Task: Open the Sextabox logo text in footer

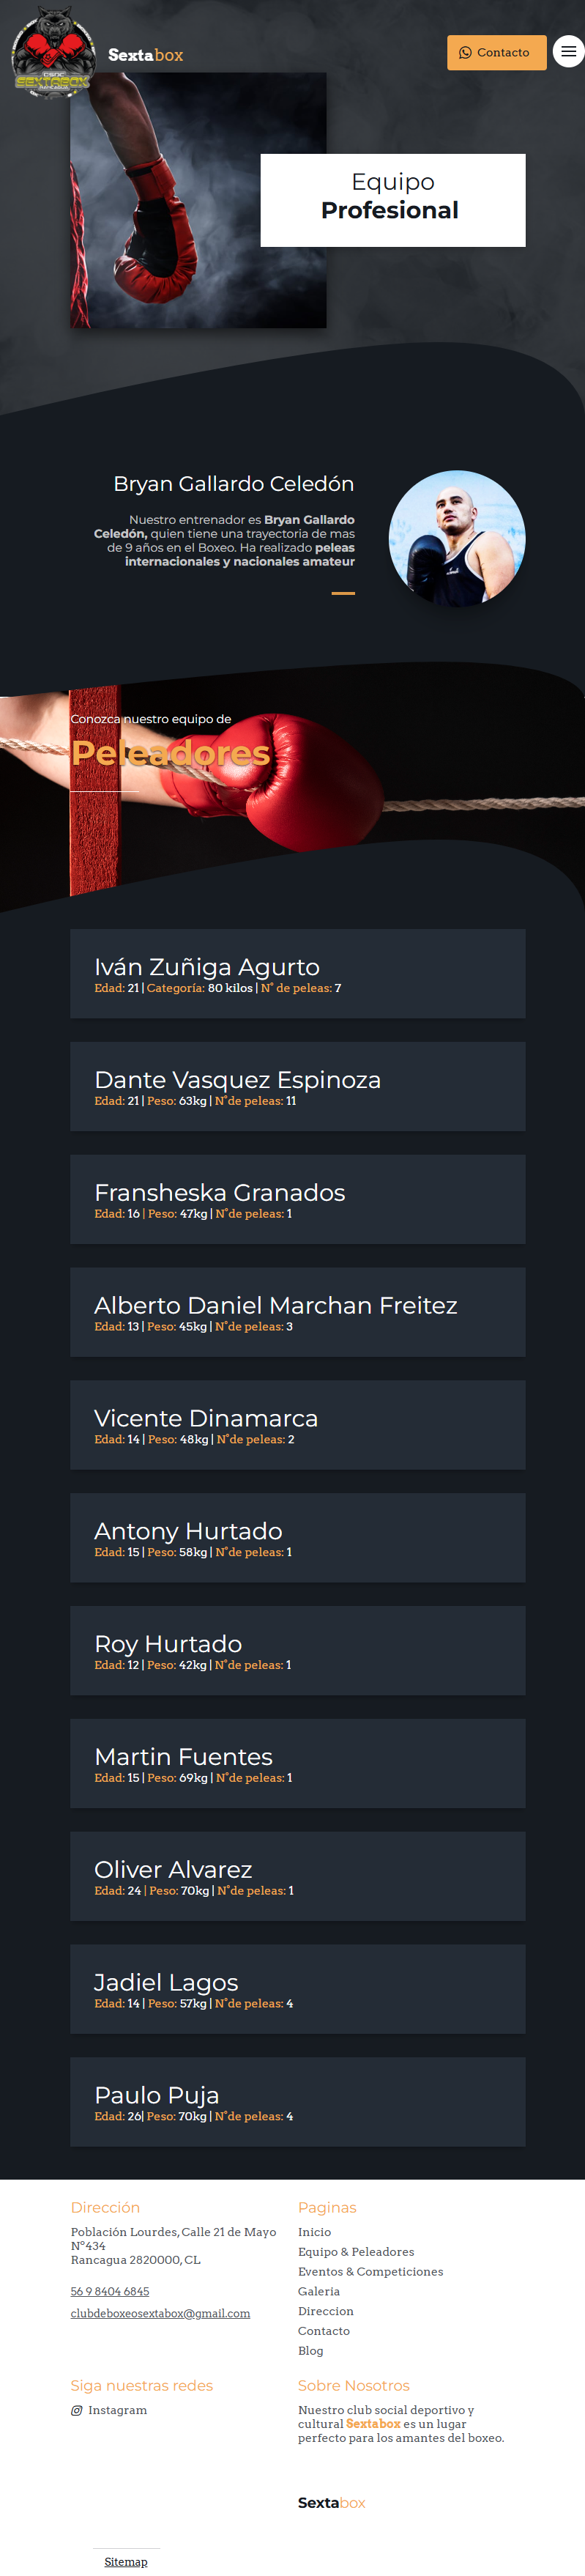Action: (331, 2503)
